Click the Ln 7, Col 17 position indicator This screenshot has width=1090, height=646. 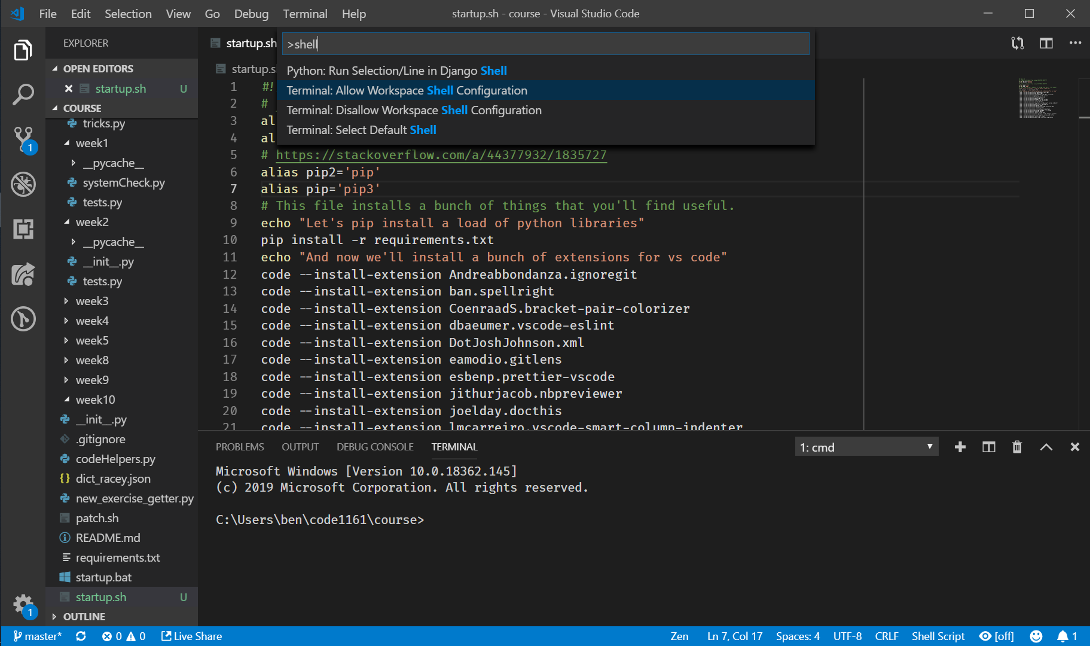(x=735, y=636)
